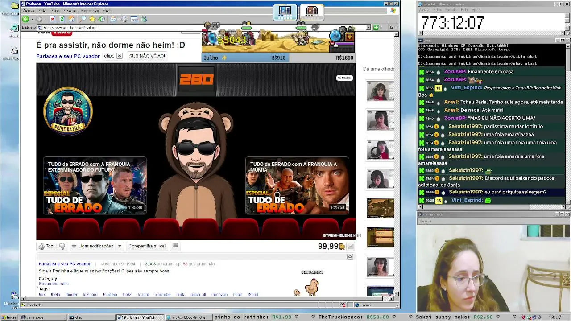This screenshot has height=321, width=571.
Task: Go back with the green Back arrow
Action: pos(25,19)
